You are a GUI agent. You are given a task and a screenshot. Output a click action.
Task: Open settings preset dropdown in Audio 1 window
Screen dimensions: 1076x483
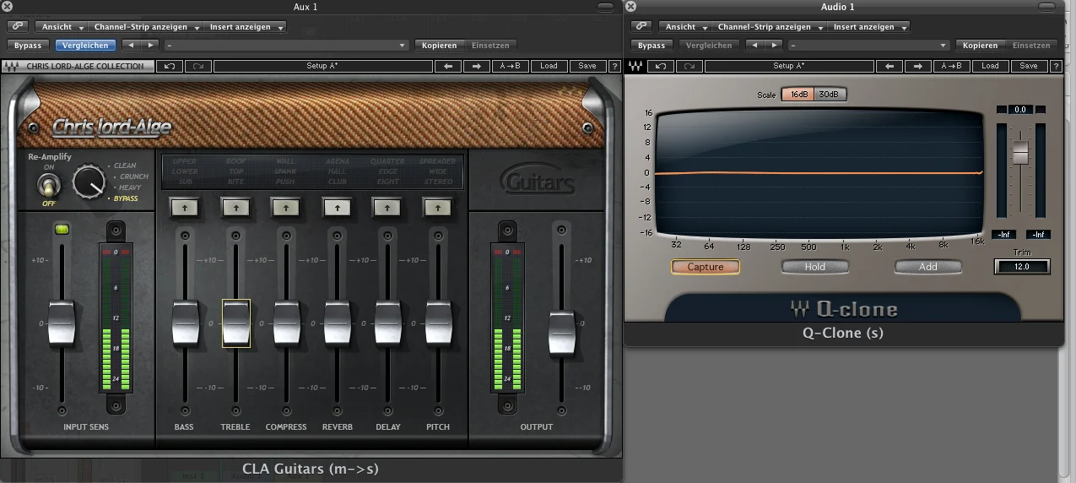click(869, 46)
